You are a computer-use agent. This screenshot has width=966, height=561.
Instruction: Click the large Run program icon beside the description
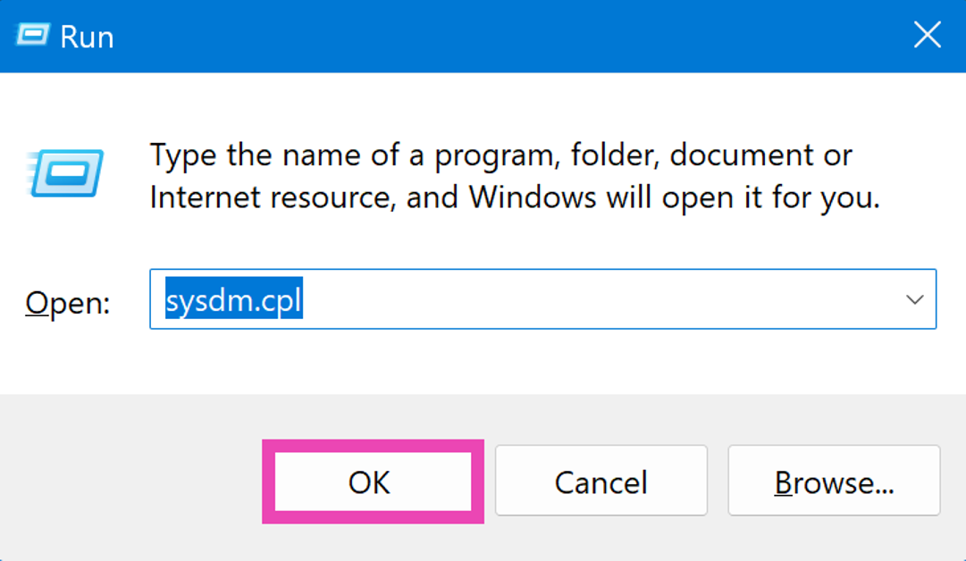pos(66,172)
